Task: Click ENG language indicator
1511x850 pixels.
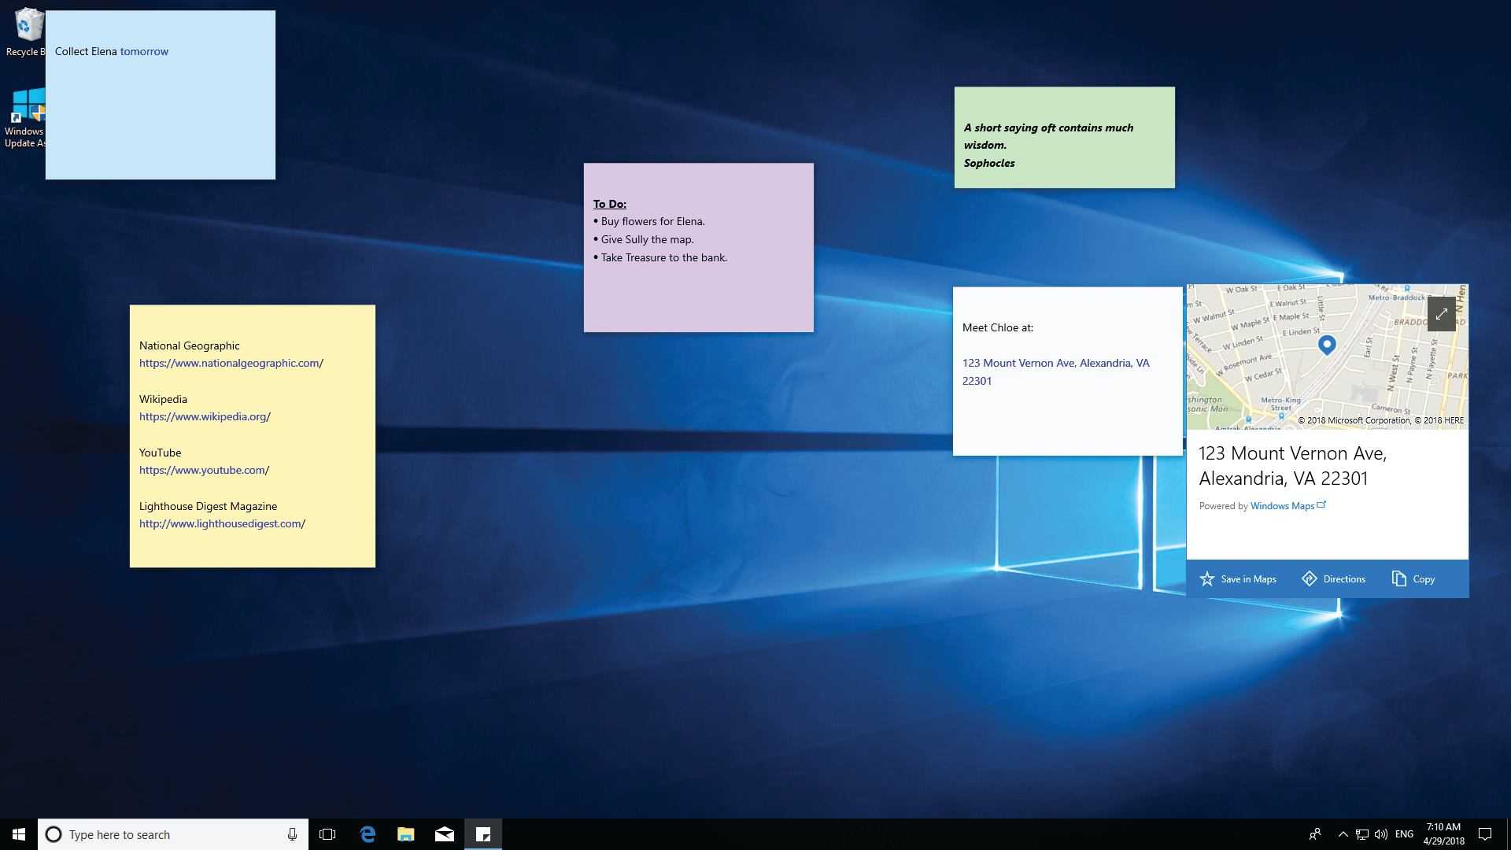Action: 1404,834
